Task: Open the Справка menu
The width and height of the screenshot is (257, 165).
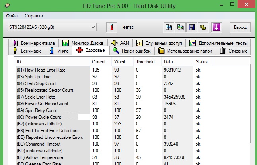Action: [34, 16]
